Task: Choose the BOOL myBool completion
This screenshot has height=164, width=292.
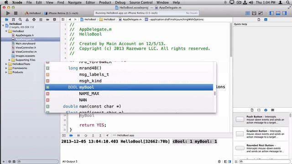Action: [129, 87]
